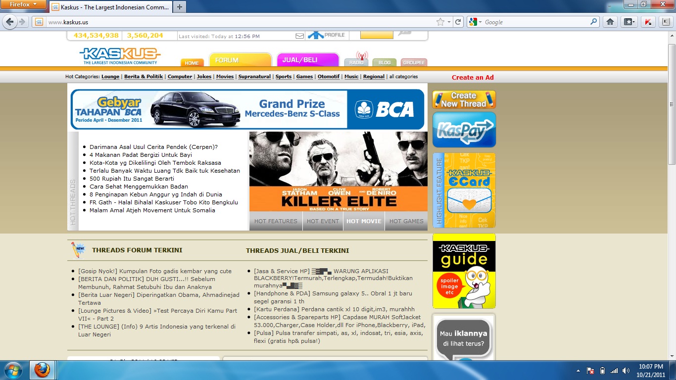
Task: Reload the page with the refresh icon
Action: point(458,22)
